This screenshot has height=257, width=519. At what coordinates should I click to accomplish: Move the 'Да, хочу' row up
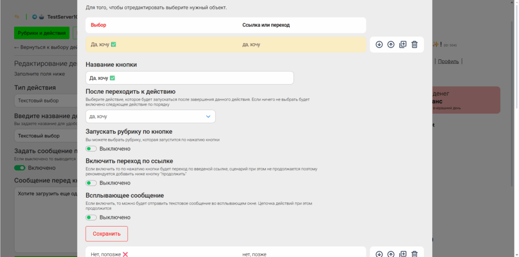point(391,45)
